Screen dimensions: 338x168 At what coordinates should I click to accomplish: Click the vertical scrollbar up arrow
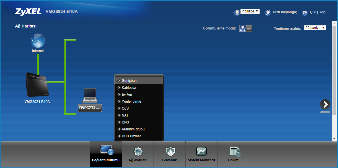click(x=334, y=23)
